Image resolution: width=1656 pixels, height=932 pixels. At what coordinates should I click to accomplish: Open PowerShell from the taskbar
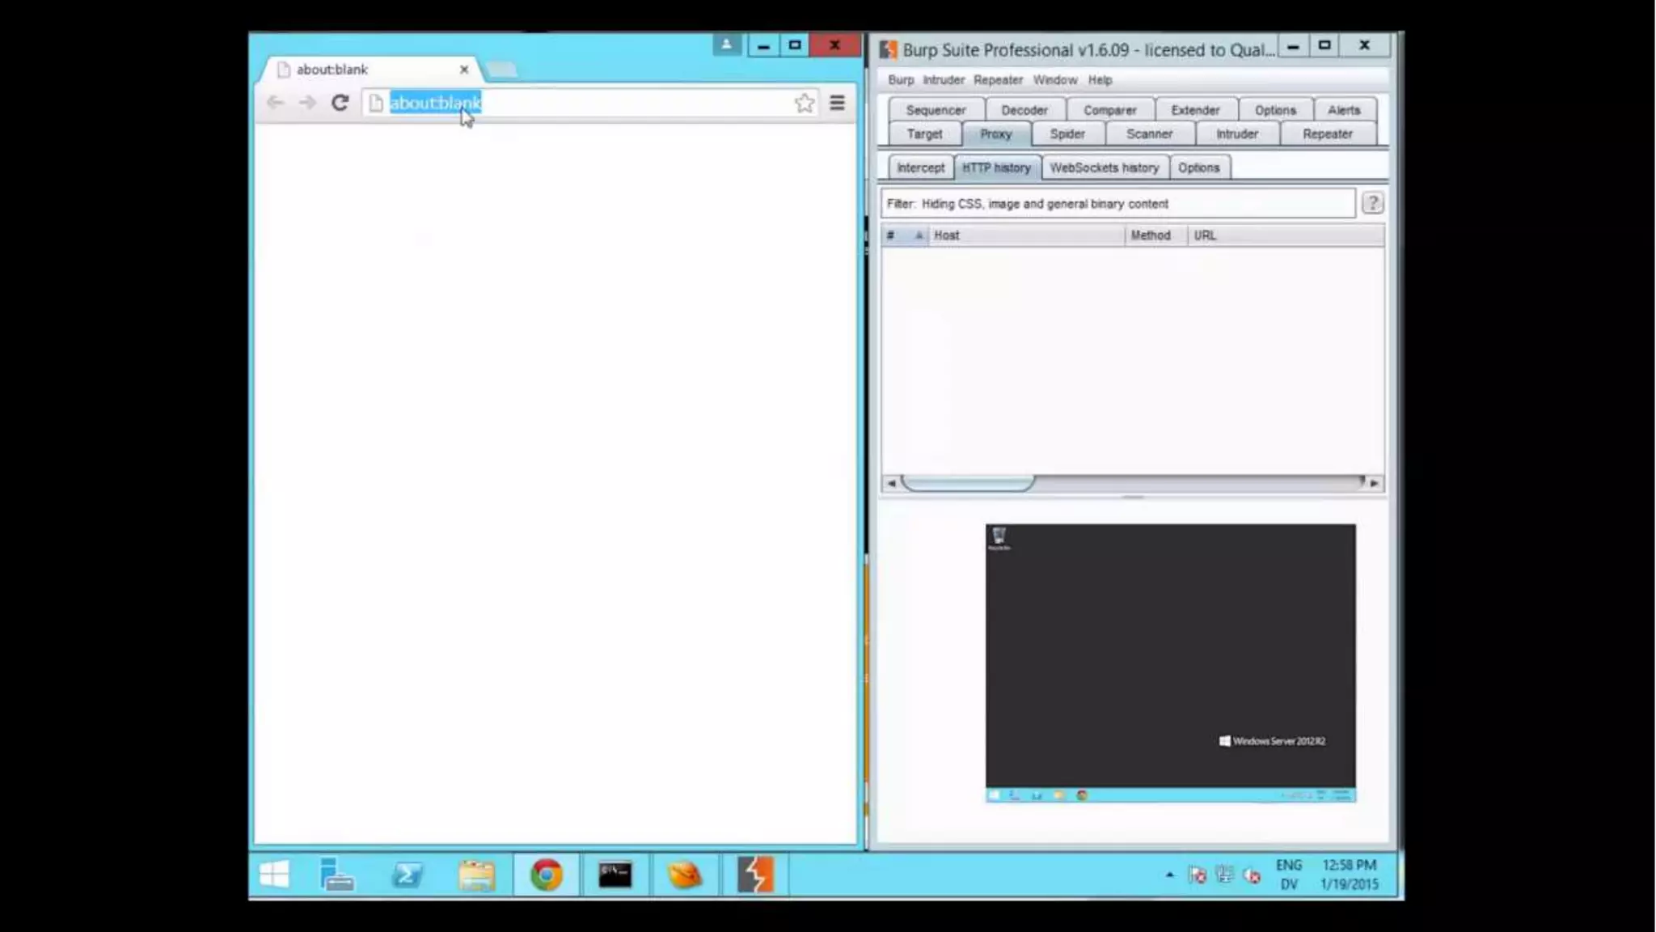coord(407,875)
